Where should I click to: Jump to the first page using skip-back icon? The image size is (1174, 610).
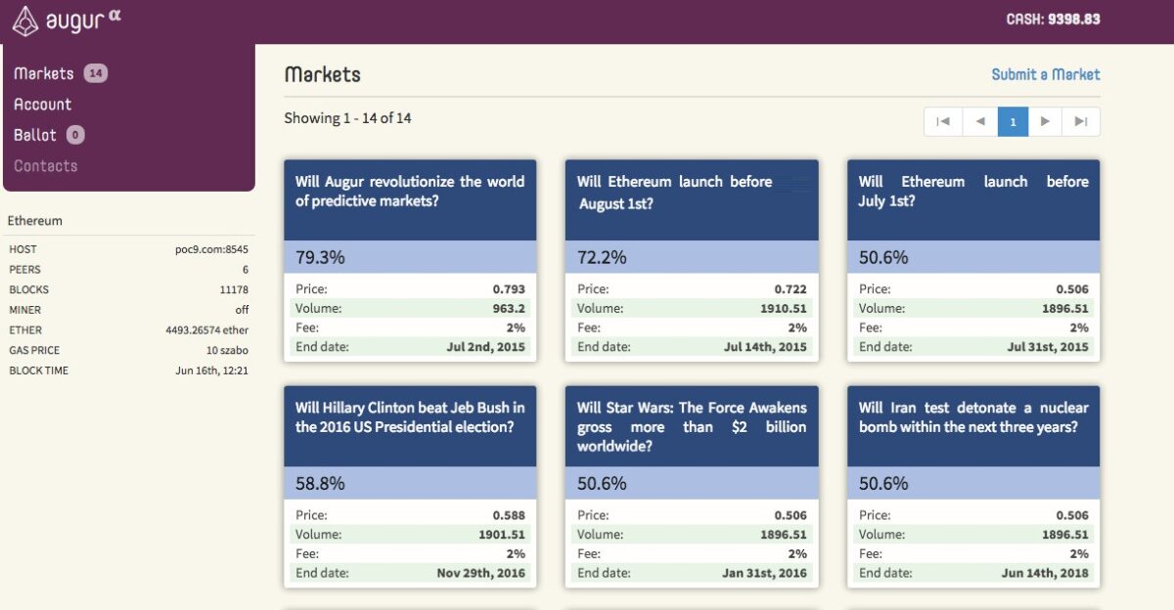pyautogui.click(x=942, y=121)
